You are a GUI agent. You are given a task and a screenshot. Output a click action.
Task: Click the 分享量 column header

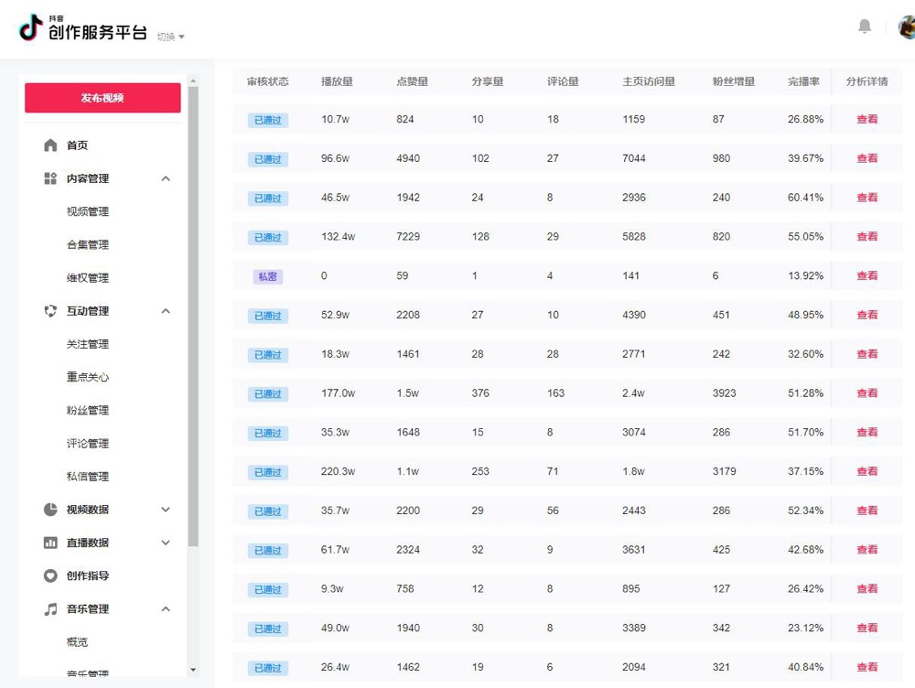(488, 81)
